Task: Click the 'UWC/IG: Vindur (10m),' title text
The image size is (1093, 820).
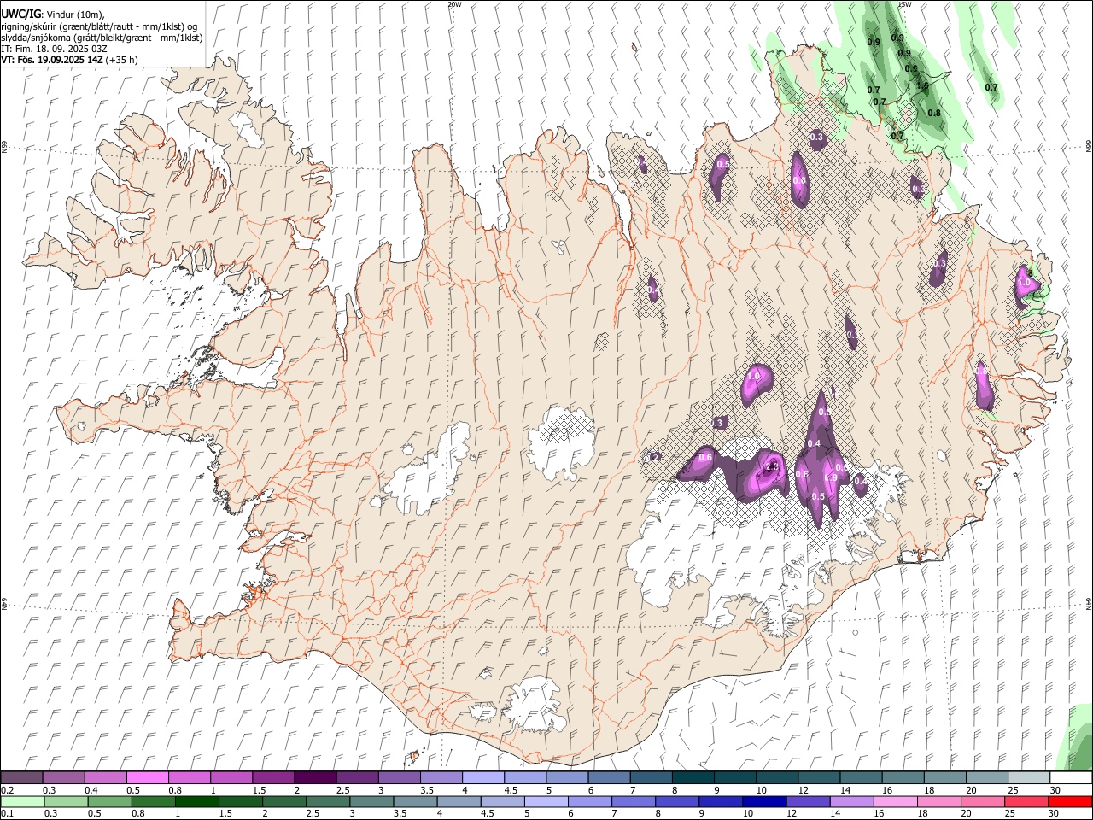Action: click(x=53, y=15)
